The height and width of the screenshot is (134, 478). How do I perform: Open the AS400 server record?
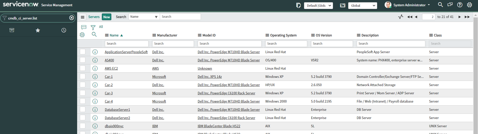[109, 60]
